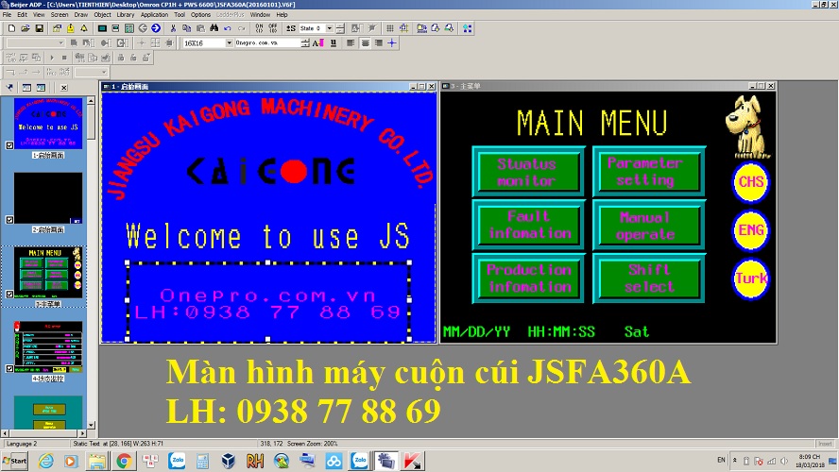
Task: Select the ENG language circle button
Action: coord(751,231)
